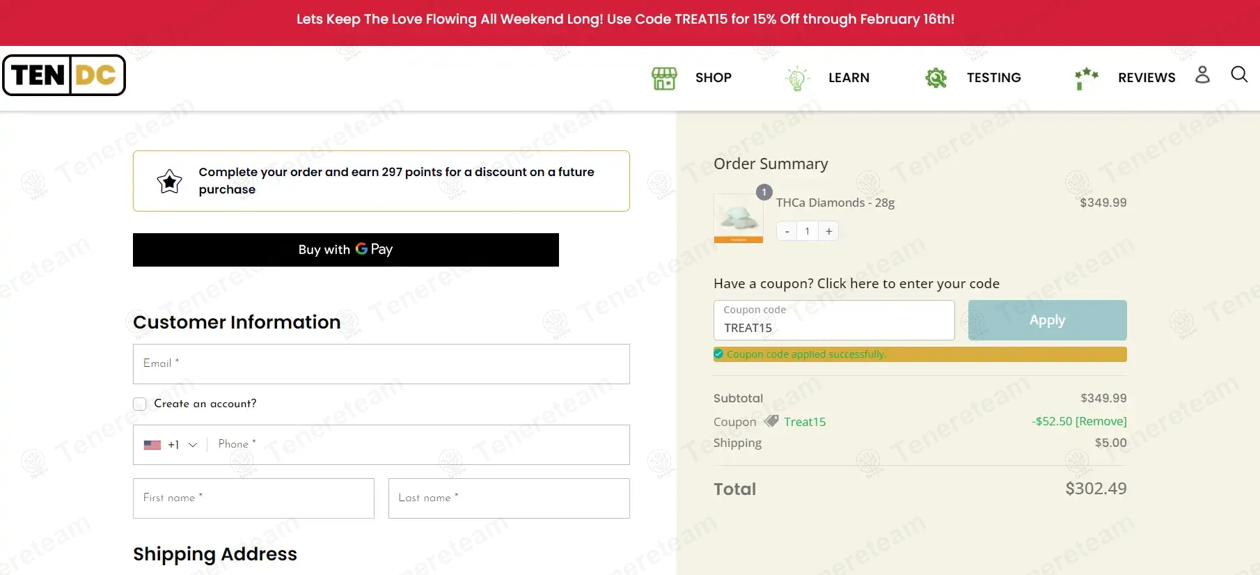The width and height of the screenshot is (1260, 575).
Task: Click the Reviews stars icon
Action: click(1086, 78)
